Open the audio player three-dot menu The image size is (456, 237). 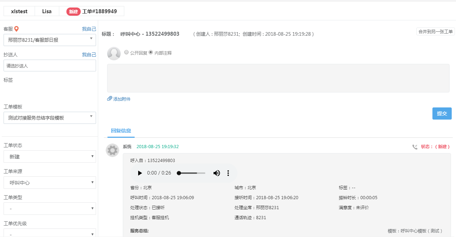pos(228,173)
